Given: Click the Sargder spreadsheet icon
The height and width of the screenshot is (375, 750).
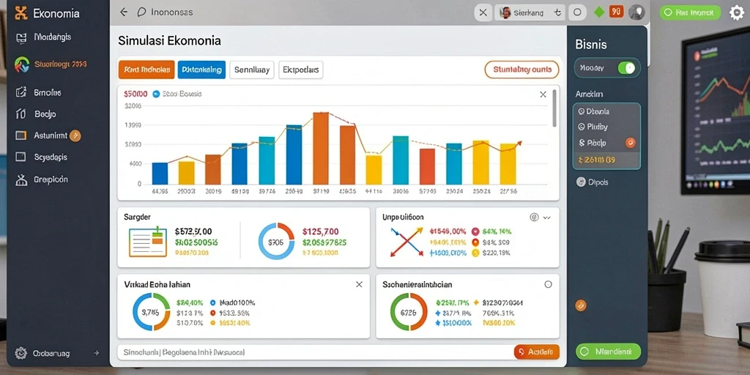Looking at the screenshot, I should click(148, 242).
